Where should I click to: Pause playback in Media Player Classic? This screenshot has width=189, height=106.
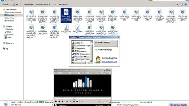59,101
